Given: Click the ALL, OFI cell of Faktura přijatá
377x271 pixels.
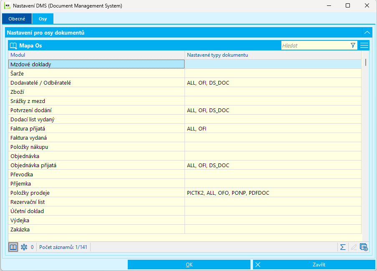Looking at the screenshot, I should 273,128.
